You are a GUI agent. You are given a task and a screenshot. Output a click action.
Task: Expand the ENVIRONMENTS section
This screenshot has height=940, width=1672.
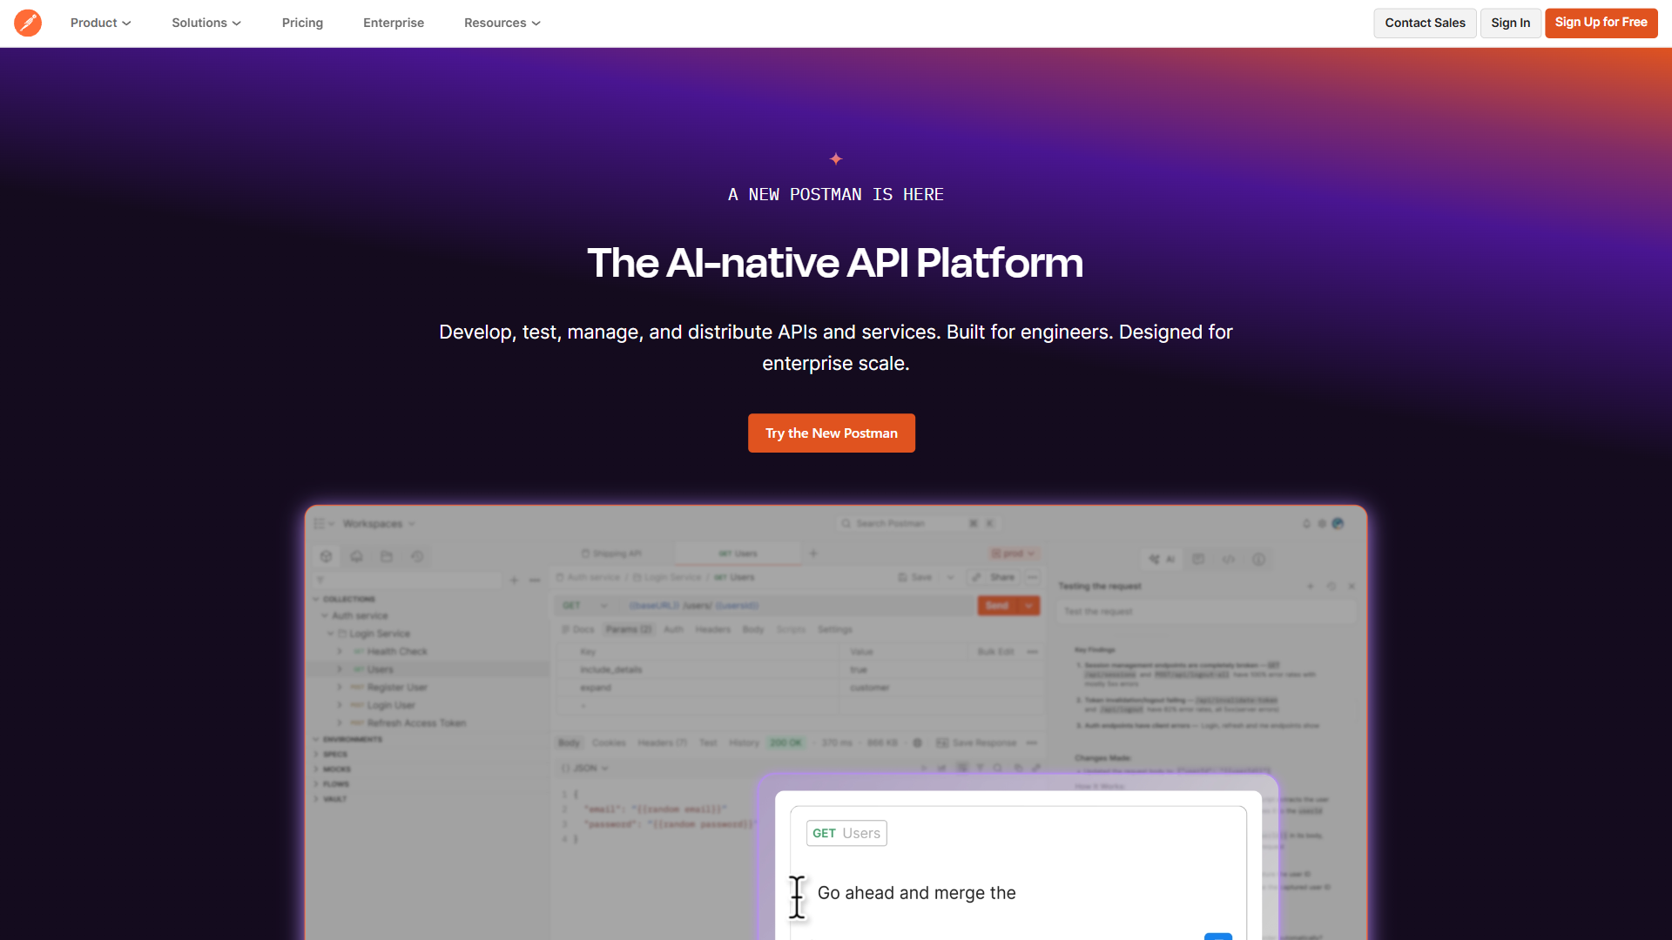(x=316, y=740)
